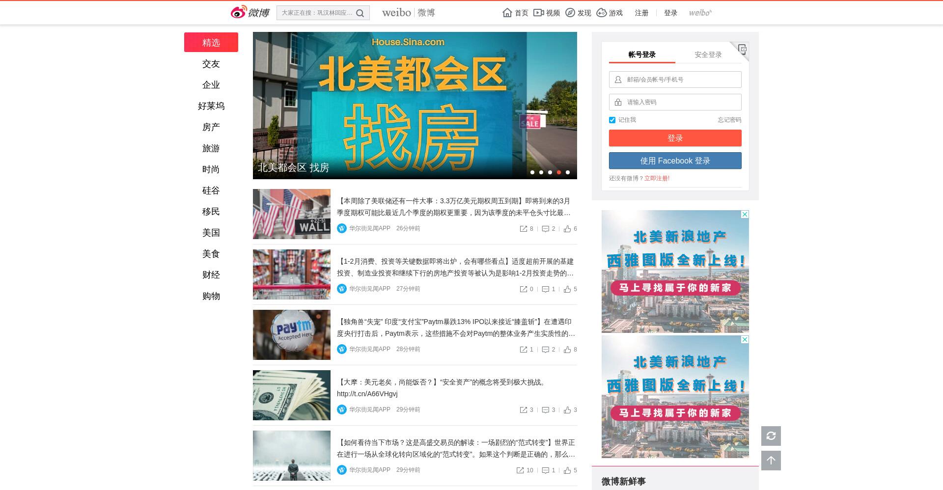Screen dimensions: 943x490
Task: Like the 1-2月消费 post
Action: tap(570, 289)
